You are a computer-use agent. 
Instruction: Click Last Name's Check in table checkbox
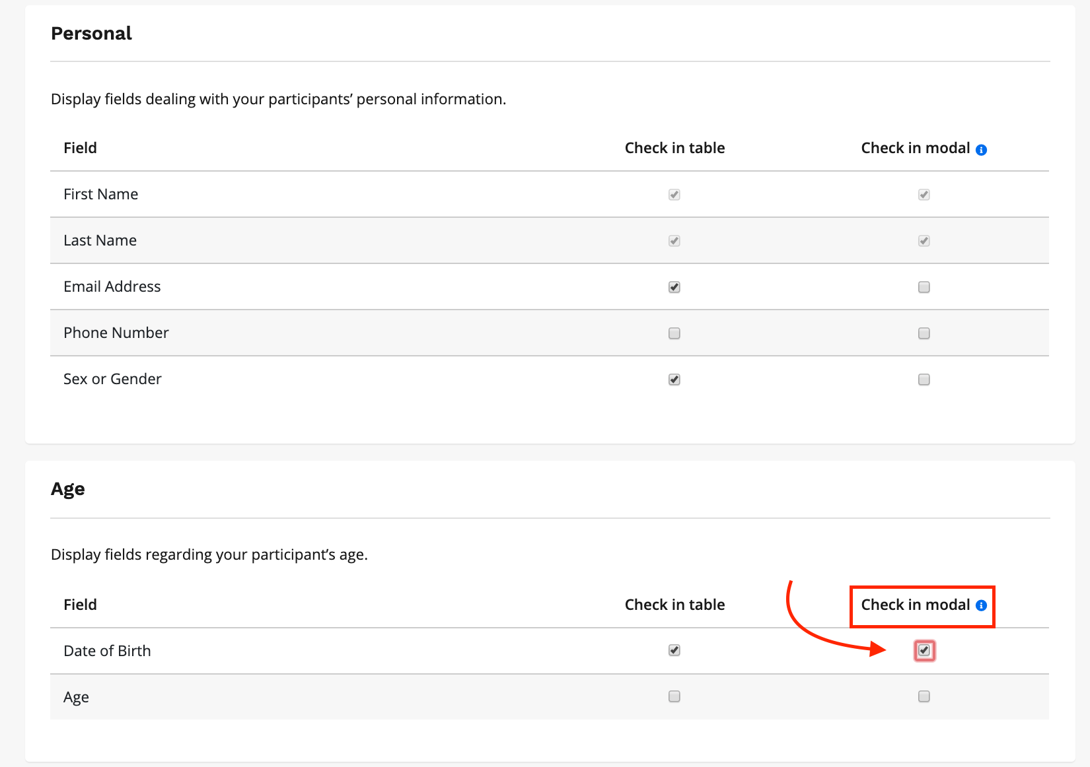[x=674, y=241]
